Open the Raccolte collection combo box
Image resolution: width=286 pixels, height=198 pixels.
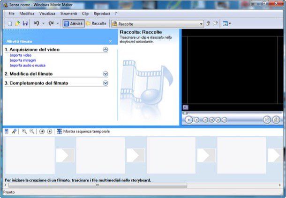(x=158, y=24)
